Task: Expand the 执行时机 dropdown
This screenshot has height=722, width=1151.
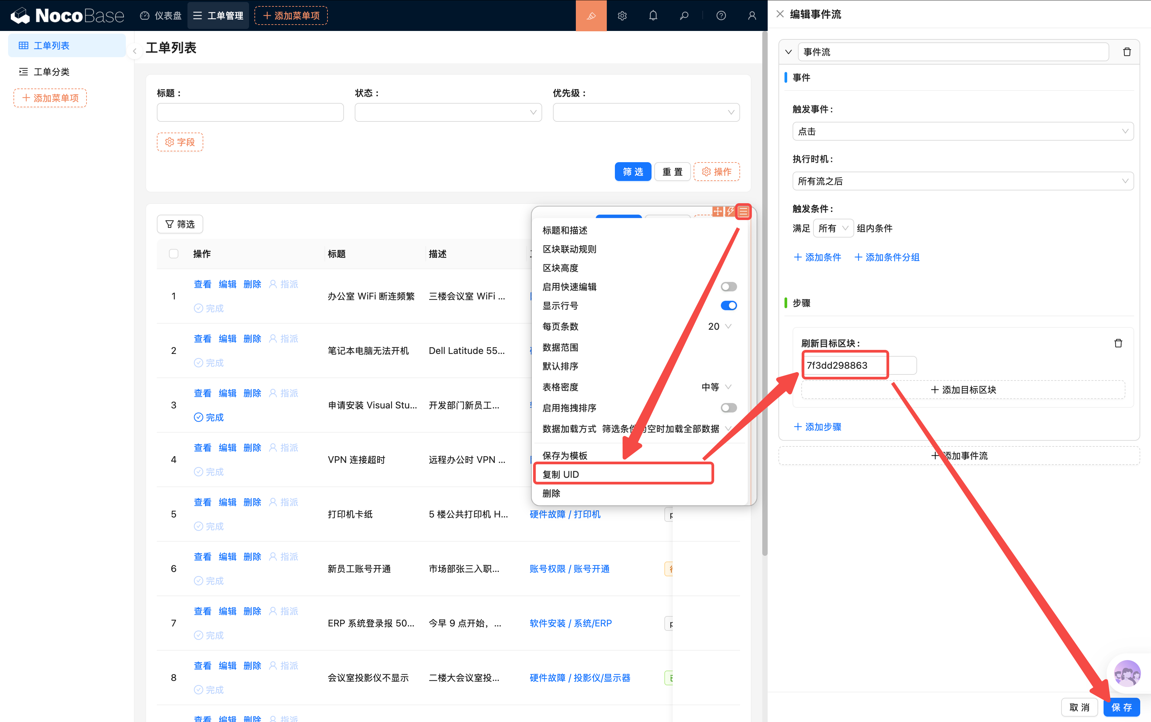Action: click(x=962, y=181)
